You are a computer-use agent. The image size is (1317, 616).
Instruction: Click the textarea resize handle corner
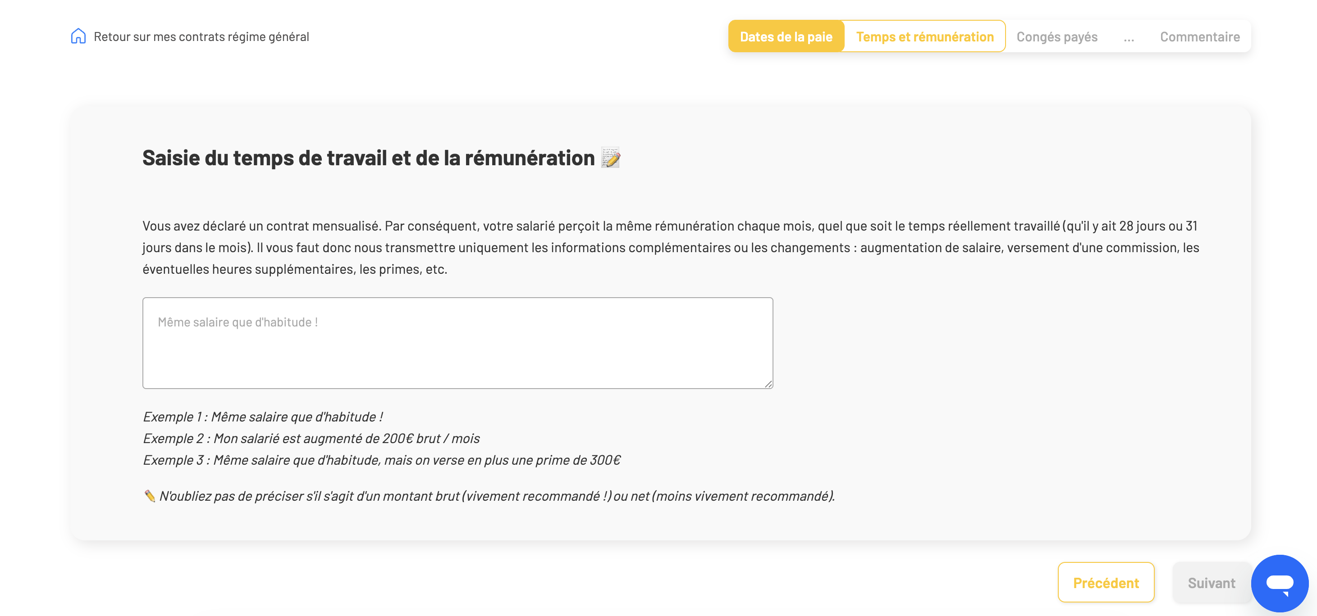tap(768, 384)
